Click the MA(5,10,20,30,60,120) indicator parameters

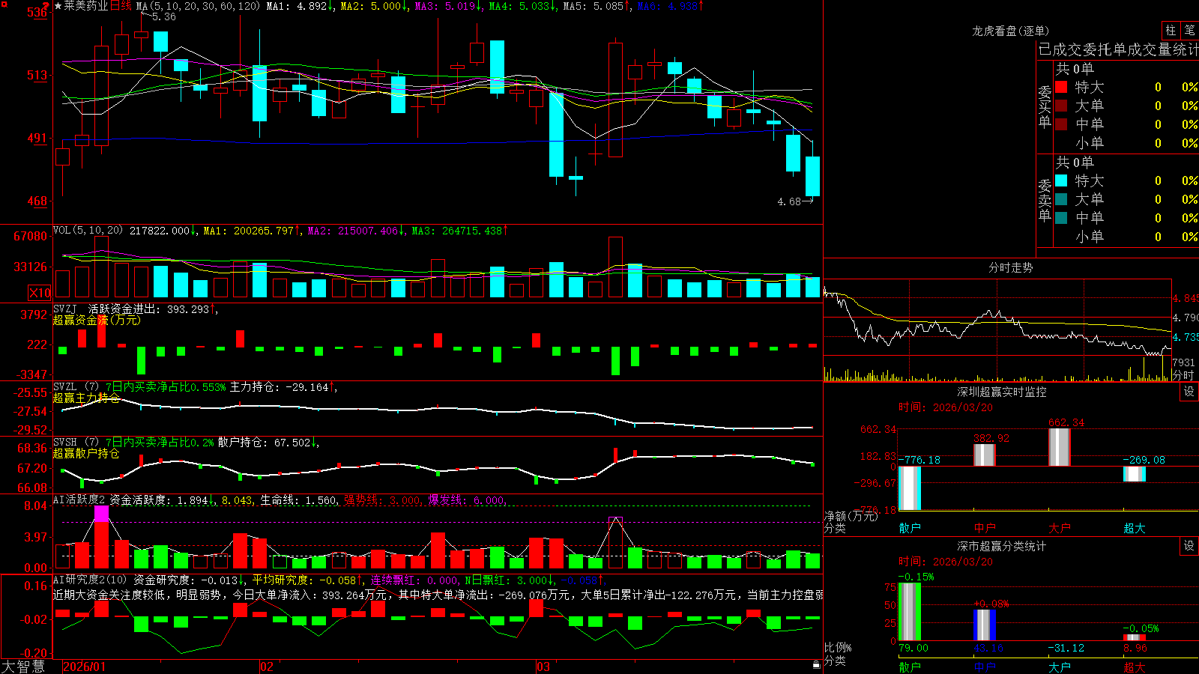click(198, 6)
